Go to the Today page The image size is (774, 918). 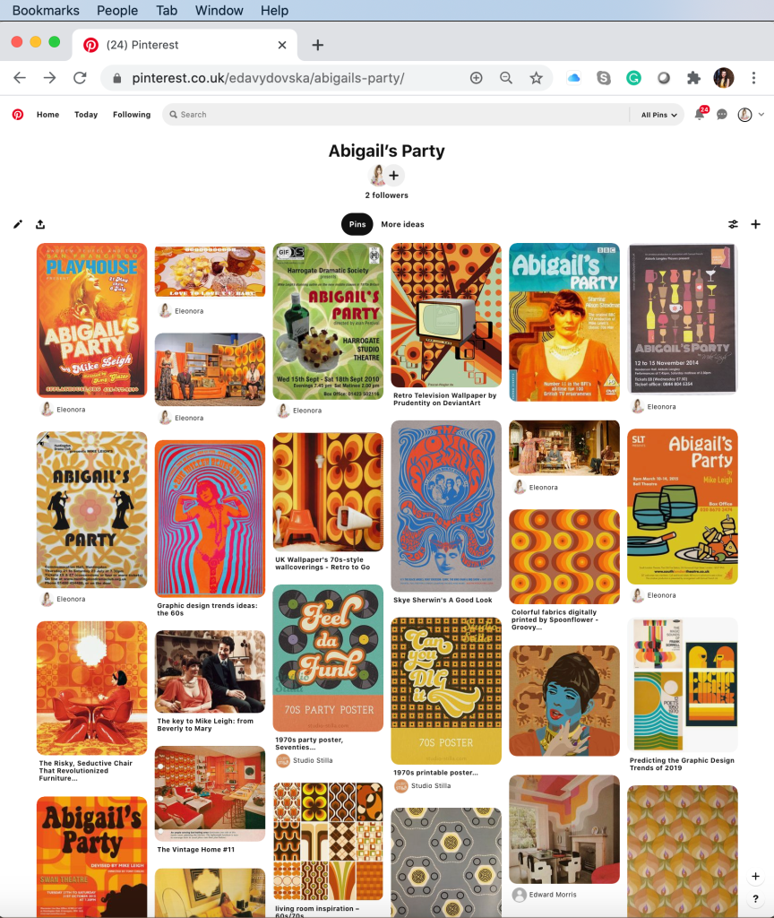[86, 115]
